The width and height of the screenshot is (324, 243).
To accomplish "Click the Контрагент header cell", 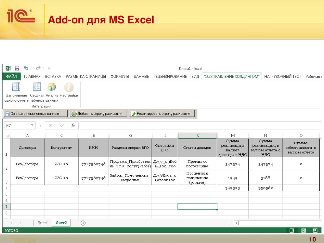I will click(x=61, y=148).
